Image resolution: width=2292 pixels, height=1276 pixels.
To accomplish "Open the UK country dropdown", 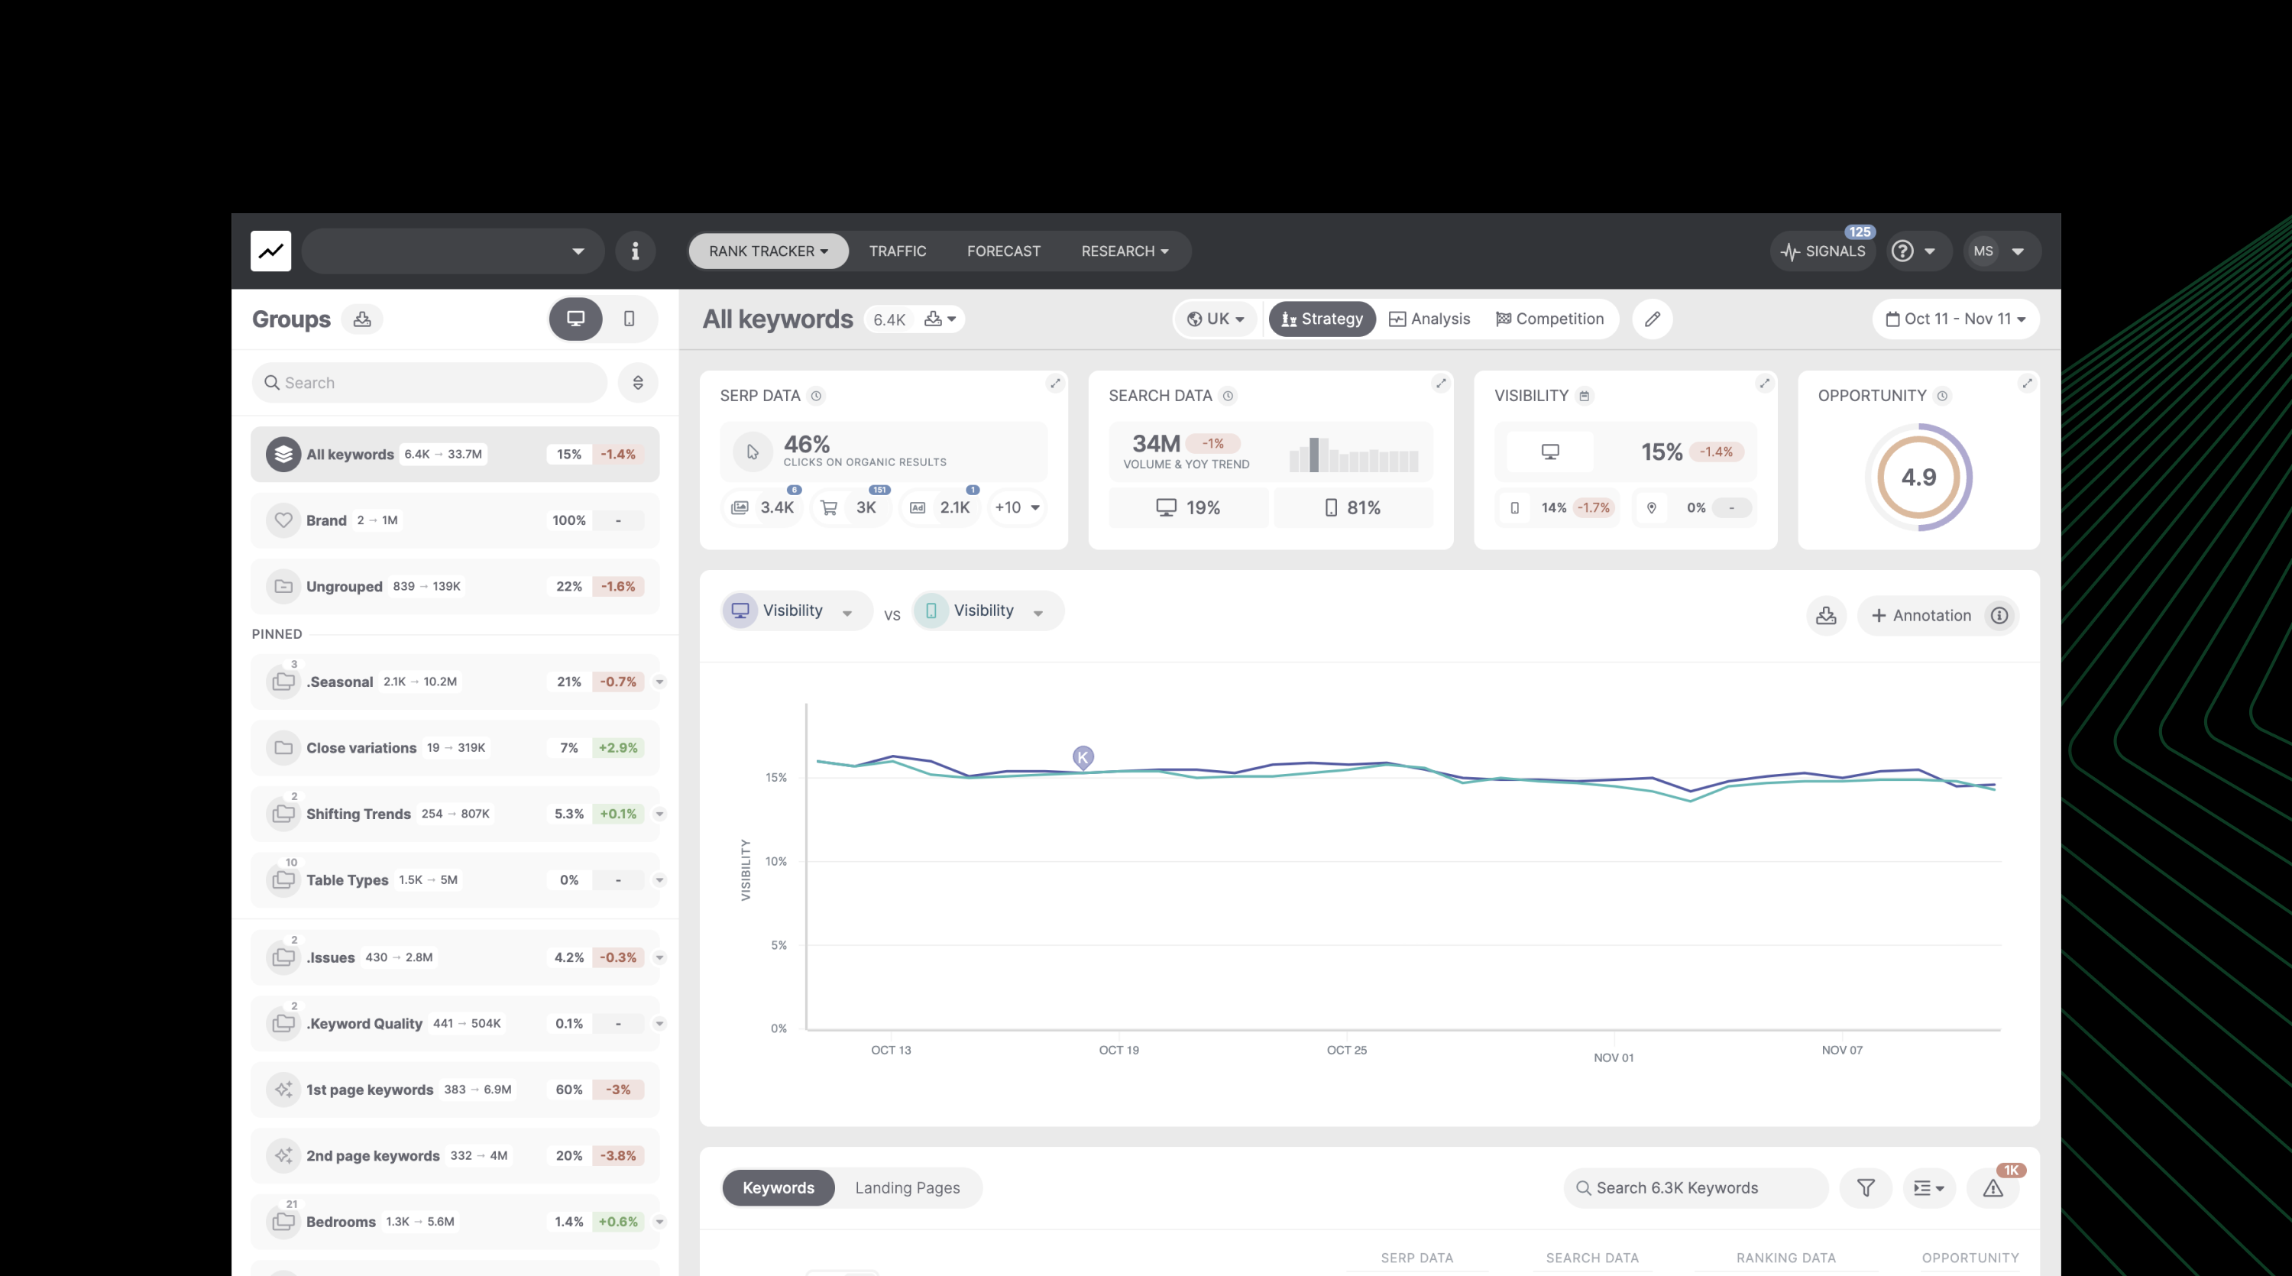I will coord(1216,319).
